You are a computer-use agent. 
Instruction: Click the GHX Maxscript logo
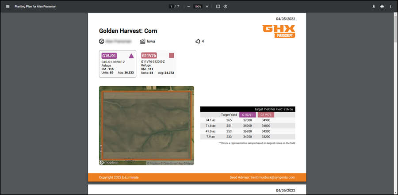(x=279, y=31)
